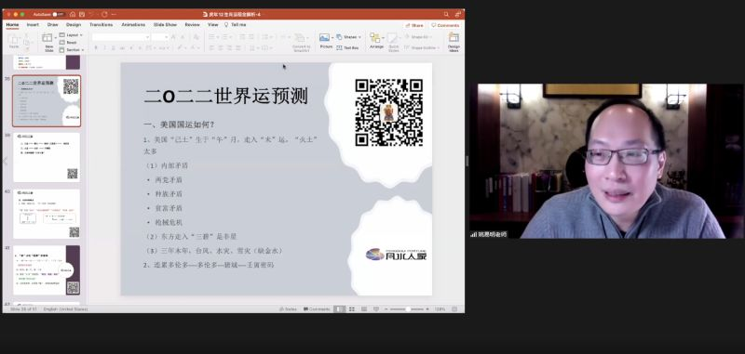This screenshot has width=745, height=354.
Task: Click English (United States) language indicator
Action: coord(65,309)
